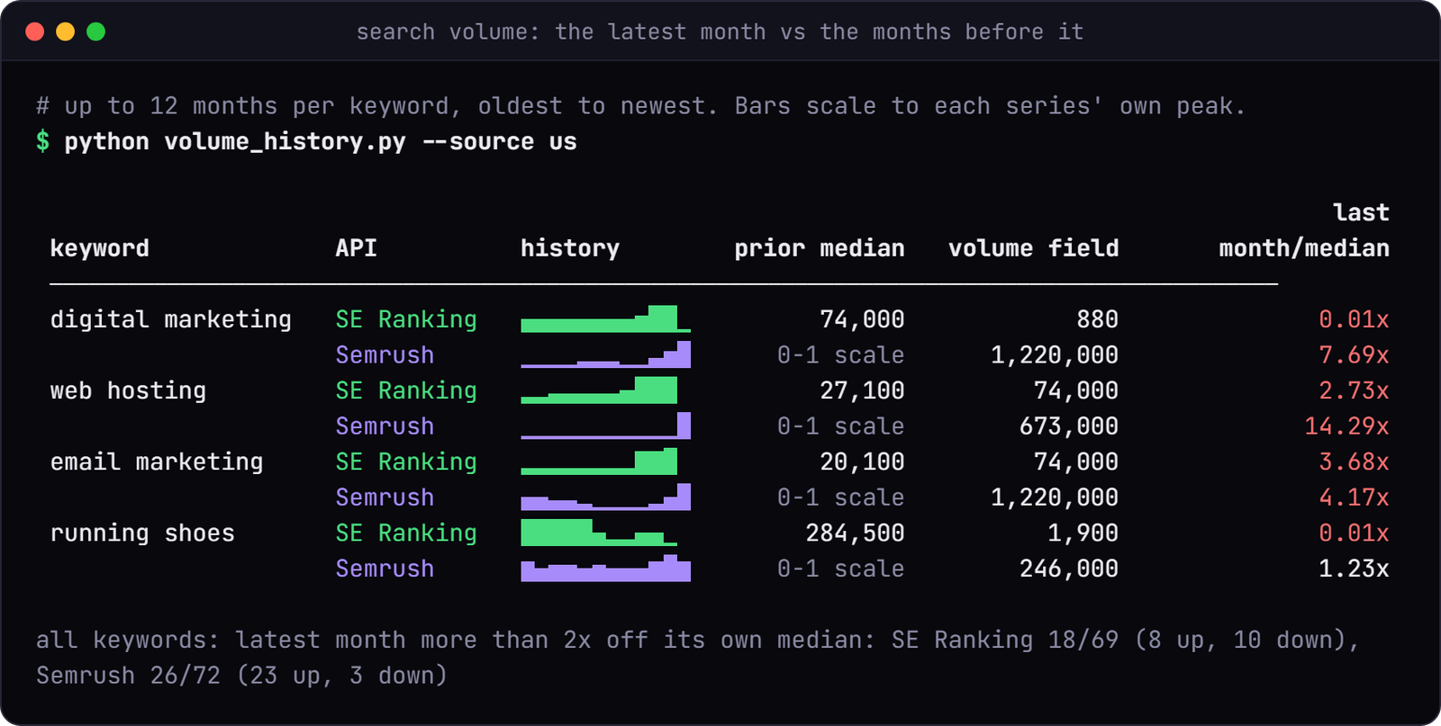Click the yellow minimize window button

pyautogui.click(x=66, y=32)
